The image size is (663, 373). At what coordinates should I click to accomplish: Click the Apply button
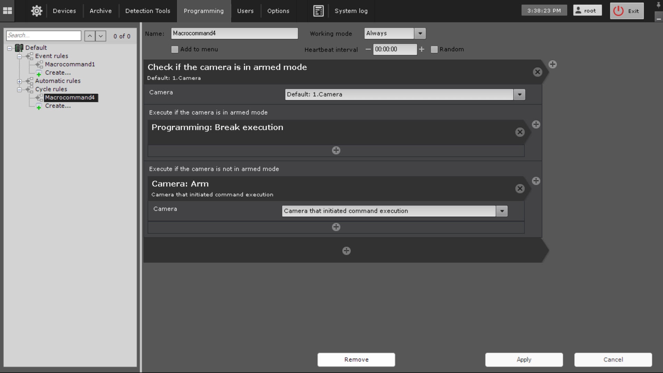coord(524,360)
